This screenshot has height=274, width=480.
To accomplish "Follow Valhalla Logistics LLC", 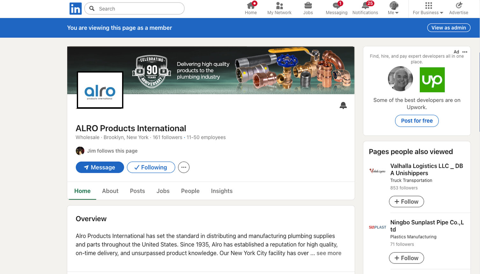I will (406, 202).
